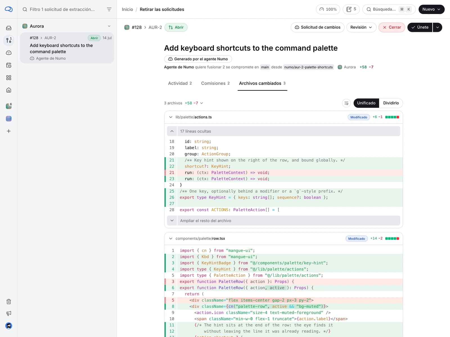Click the components/palette/row.tsx file name

click(200, 238)
